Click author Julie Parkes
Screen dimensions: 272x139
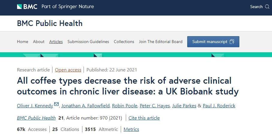(x=184, y=106)
